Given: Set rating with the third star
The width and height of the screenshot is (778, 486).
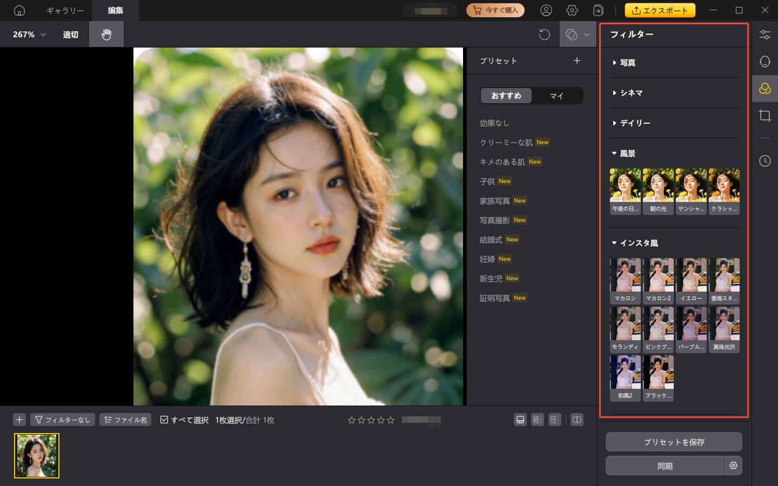Looking at the screenshot, I should tap(371, 420).
